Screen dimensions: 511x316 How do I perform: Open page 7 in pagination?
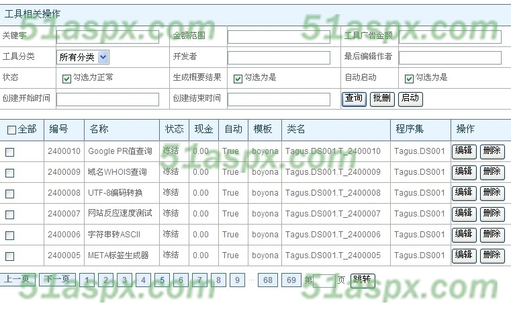(x=200, y=280)
